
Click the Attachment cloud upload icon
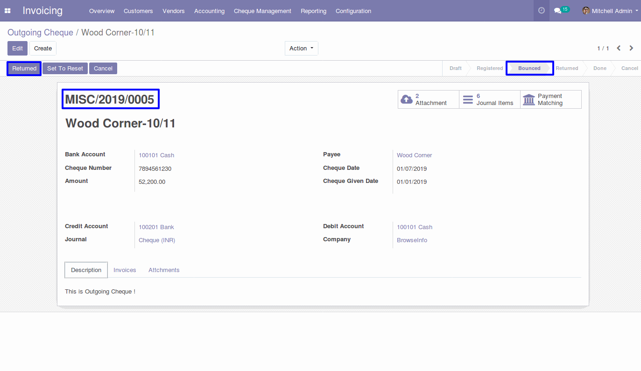[x=407, y=99]
